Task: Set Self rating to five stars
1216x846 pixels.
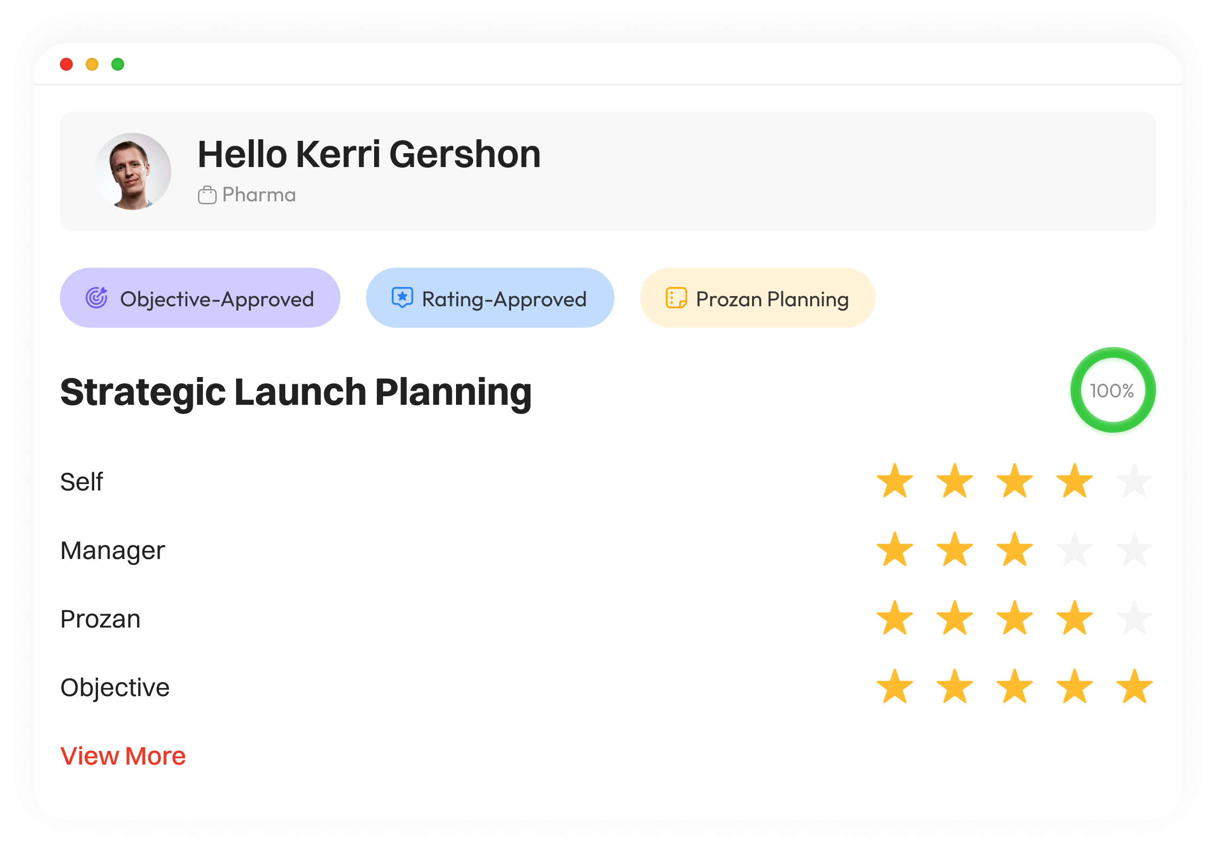Action: [x=1134, y=481]
